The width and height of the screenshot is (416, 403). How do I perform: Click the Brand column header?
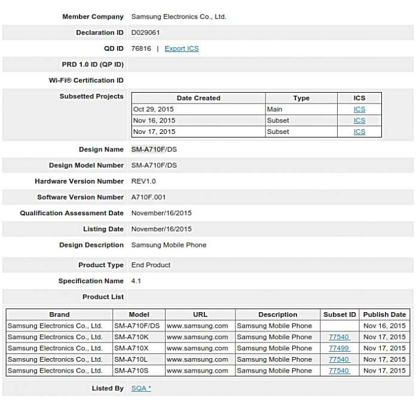[x=59, y=315]
